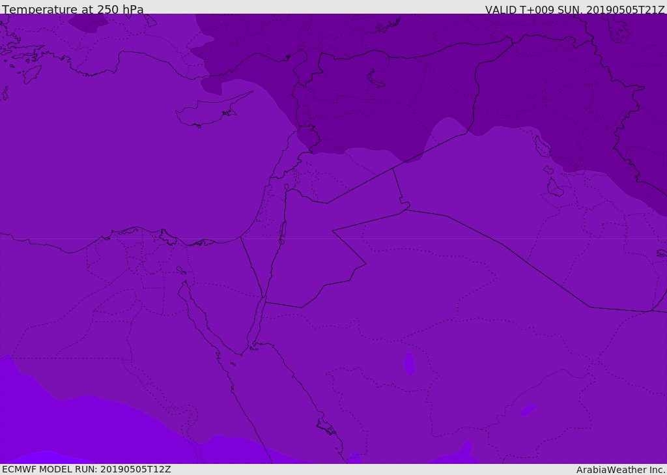Open the ArabiaWeather Inc. credit text
Viewport: 667px width, 475px height.
[621, 470]
